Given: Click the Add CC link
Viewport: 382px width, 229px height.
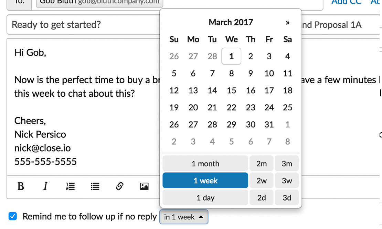Looking at the screenshot, I should coord(347,2).
